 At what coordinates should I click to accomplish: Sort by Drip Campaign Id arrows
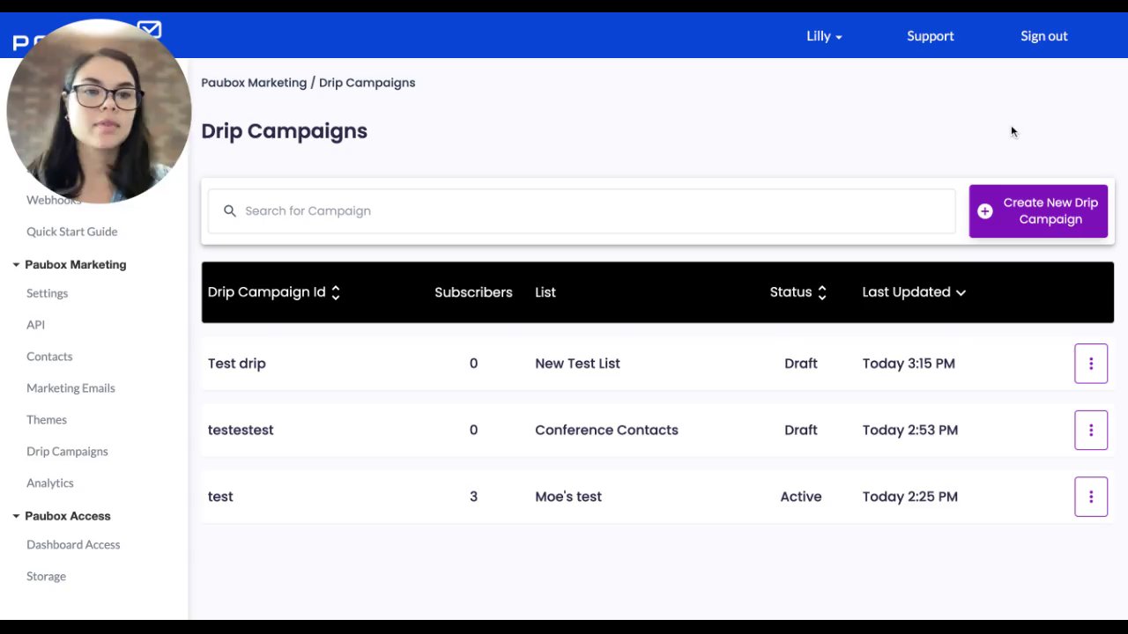click(x=336, y=292)
